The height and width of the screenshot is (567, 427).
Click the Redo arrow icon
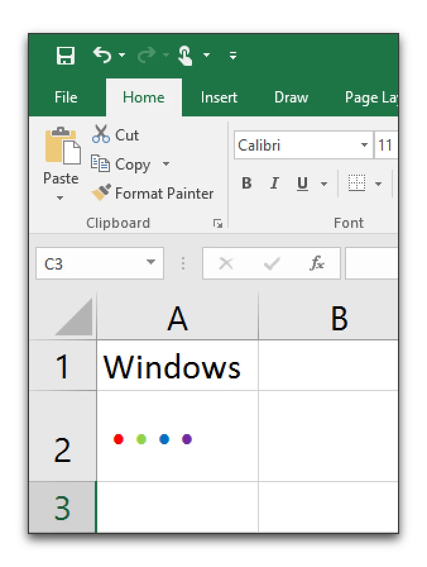[x=147, y=55]
